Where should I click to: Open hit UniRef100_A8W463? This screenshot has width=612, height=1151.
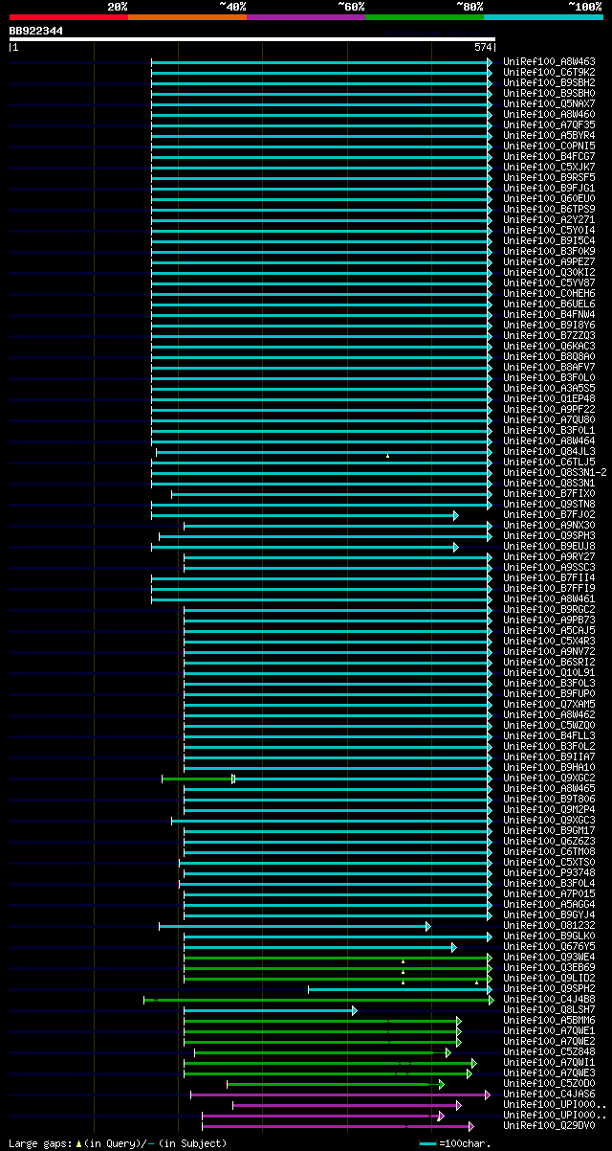click(x=549, y=61)
